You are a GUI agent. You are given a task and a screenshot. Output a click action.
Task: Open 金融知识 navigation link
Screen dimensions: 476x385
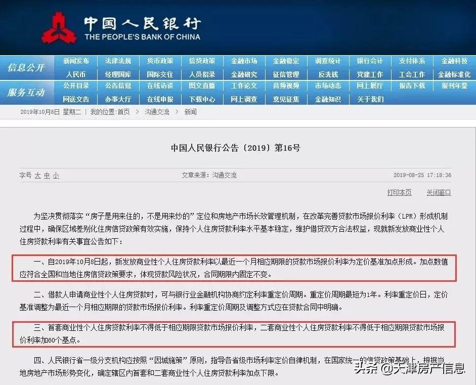pos(328,99)
